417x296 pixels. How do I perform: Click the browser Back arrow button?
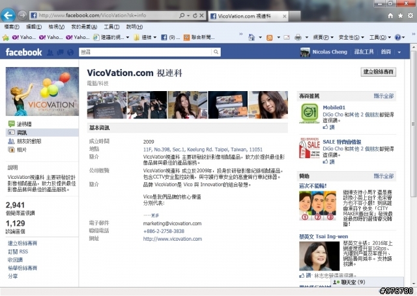pyautogui.click(x=8, y=16)
